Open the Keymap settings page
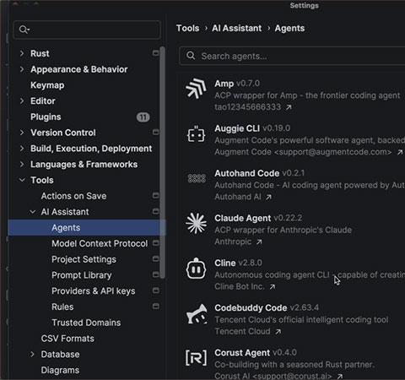 point(47,85)
